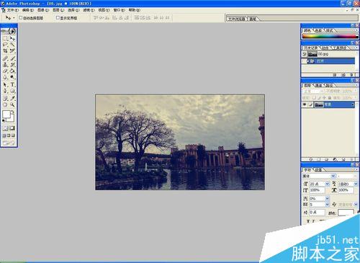Click the foreground color swatch
Viewport: 360px width, 263px height.
pyautogui.click(x=6, y=115)
